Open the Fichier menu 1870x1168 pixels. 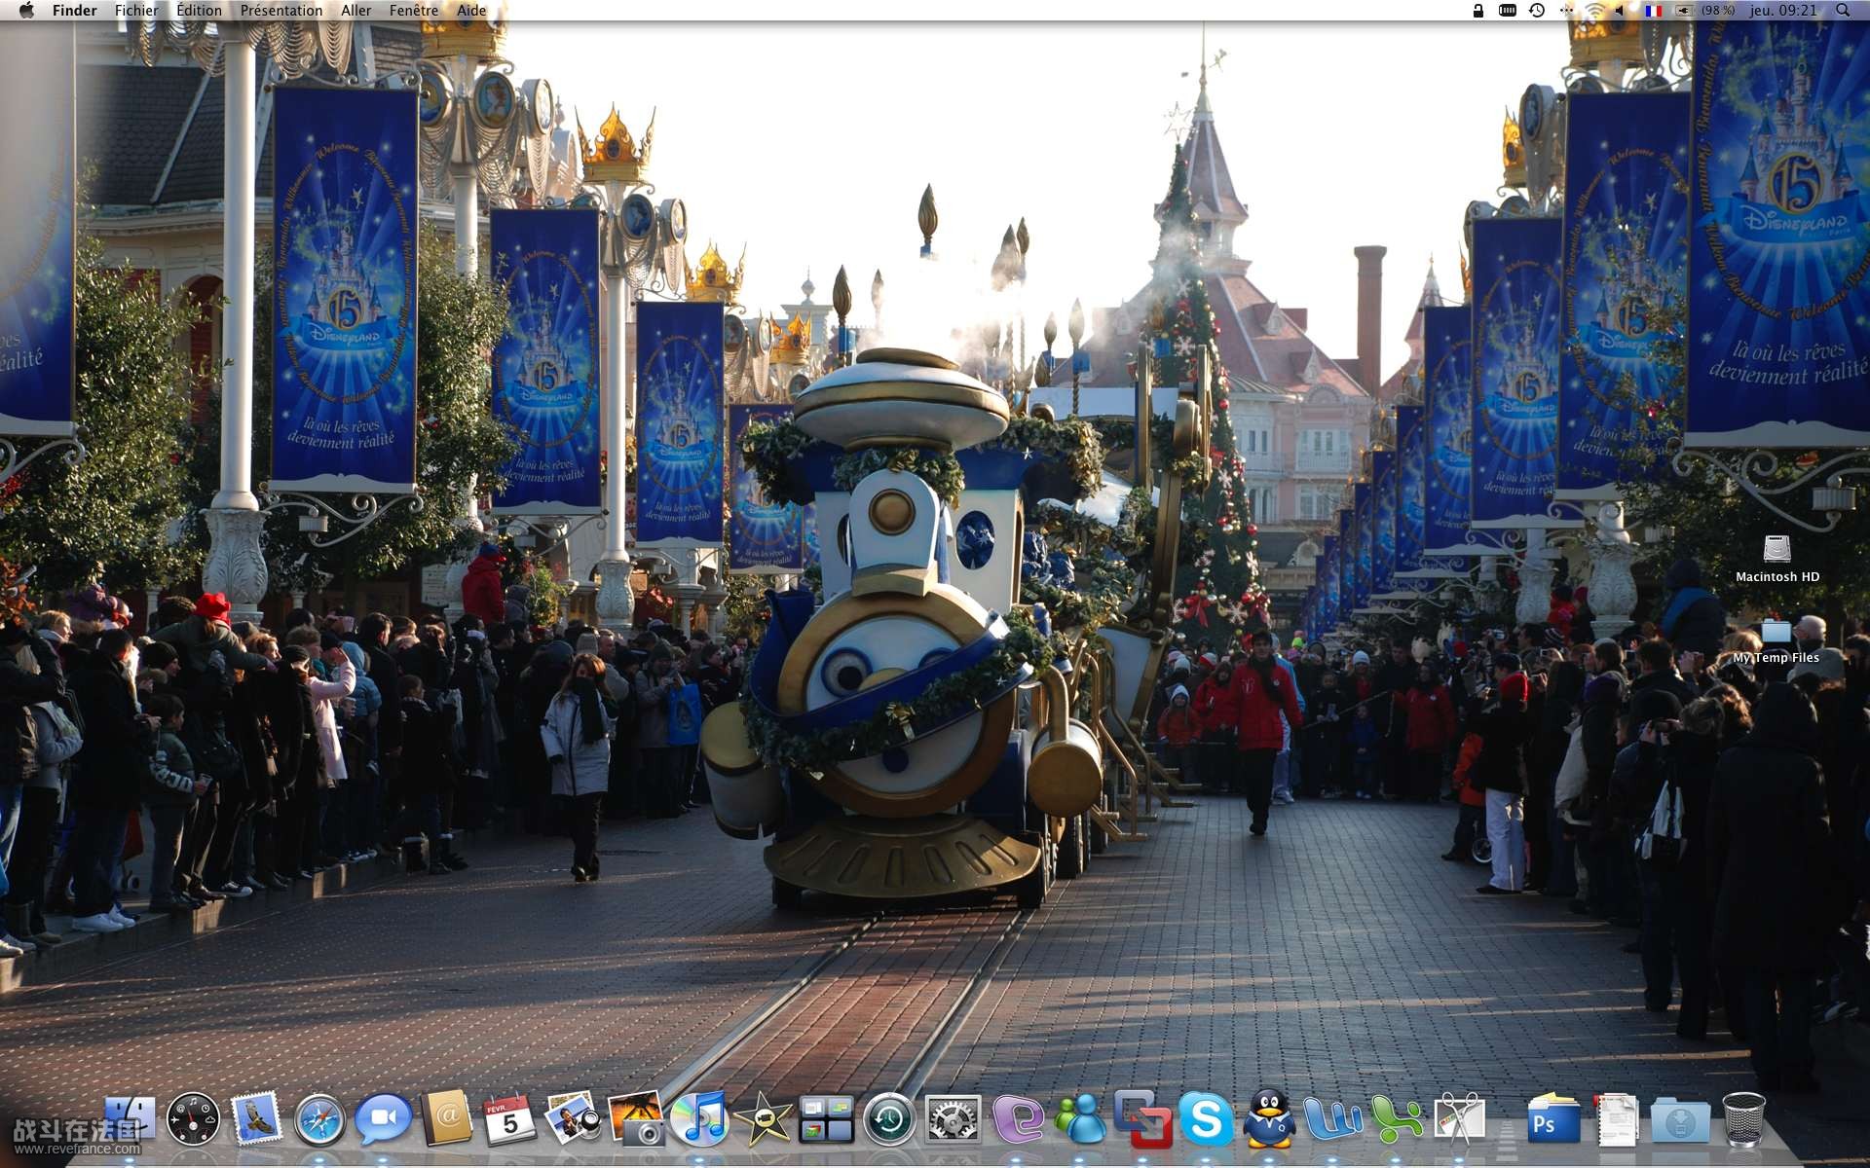(x=136, y=11)
